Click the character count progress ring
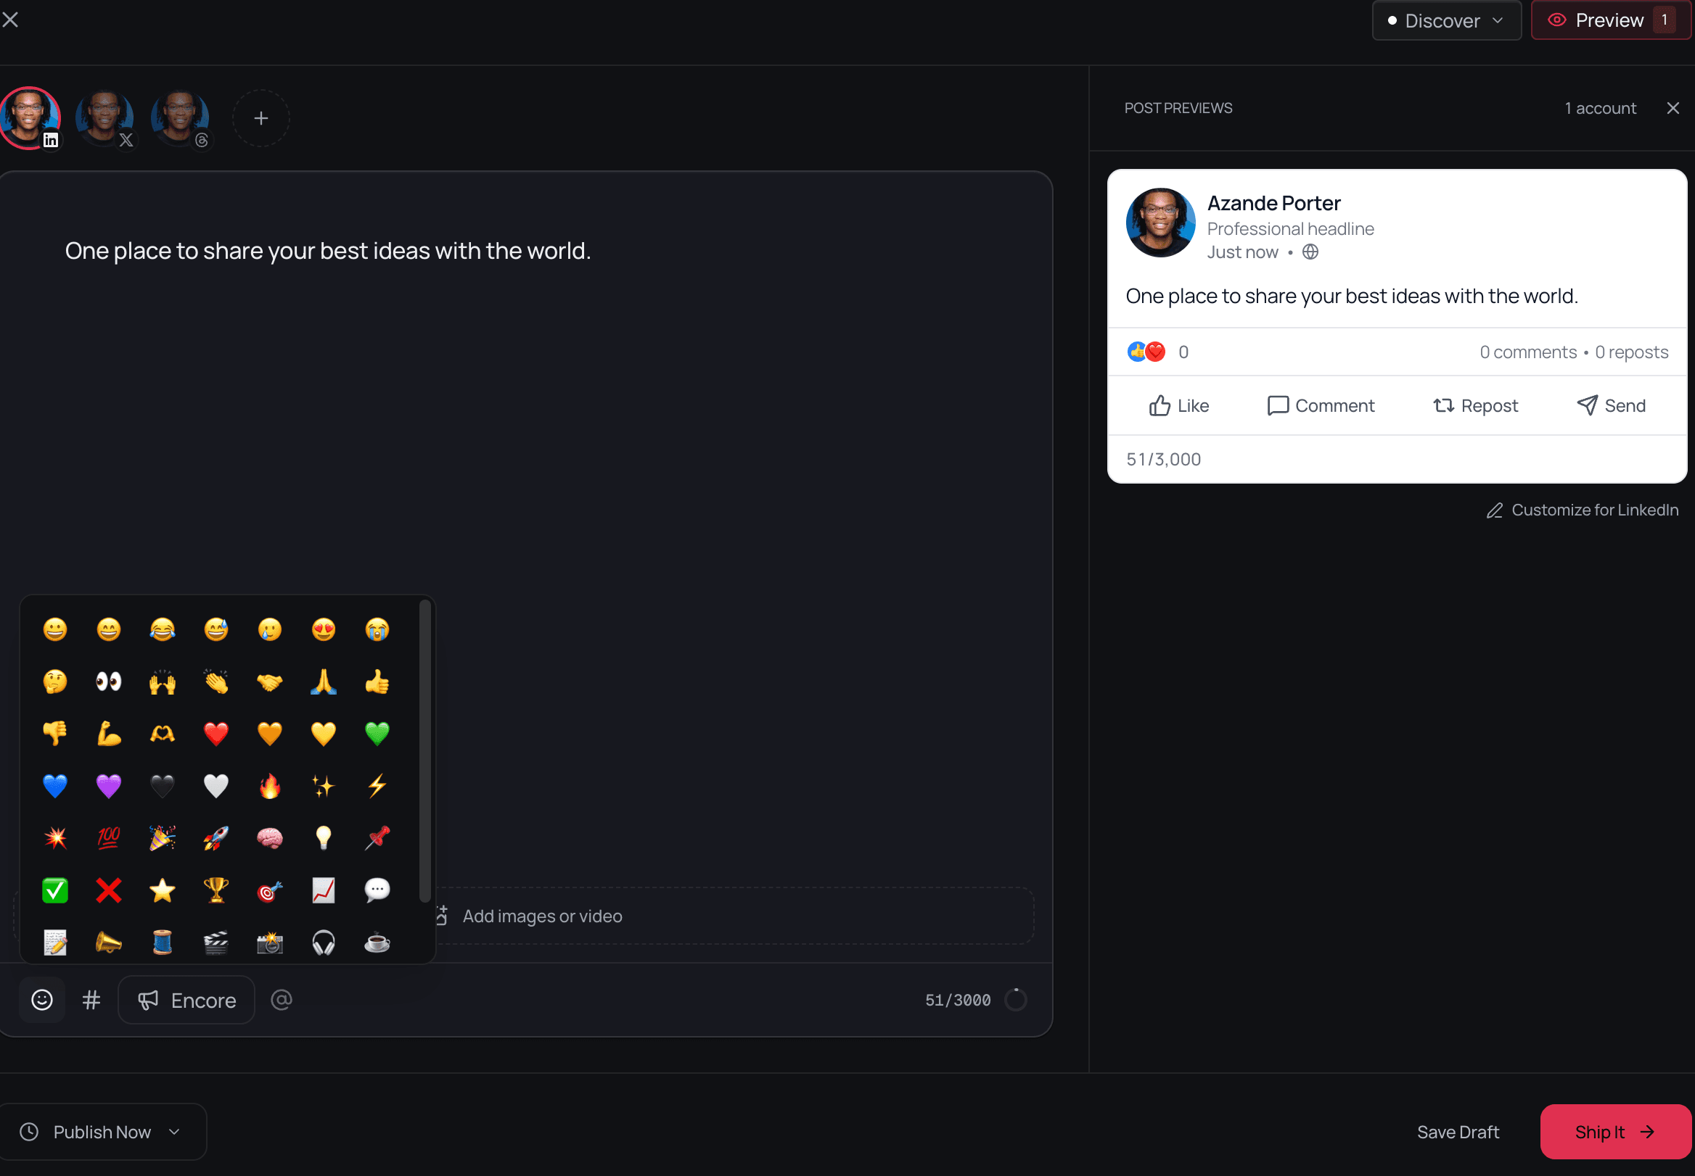Image resolution: width=1695 pixels, height=1176 pixels. pyautogui.click(x=1016, y=1000)
